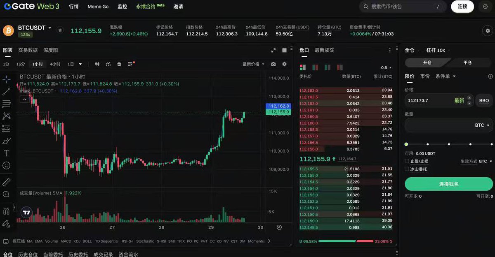The image size is (495, 257).
Task: Toggle the magnet snap mode
Action: pyautogui.click(x=7, y=211)
